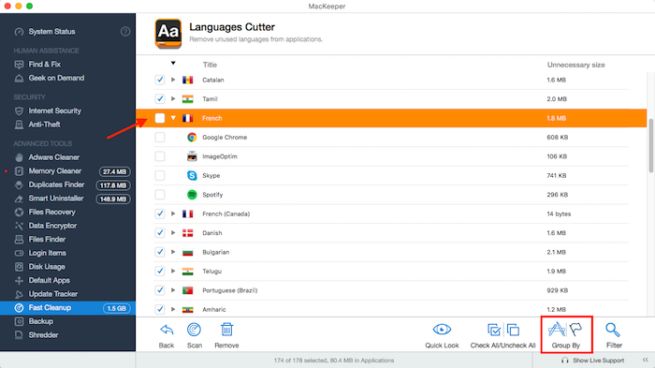
Task: Uncheck the Amharic checkbox
Action: click(160, 309)
